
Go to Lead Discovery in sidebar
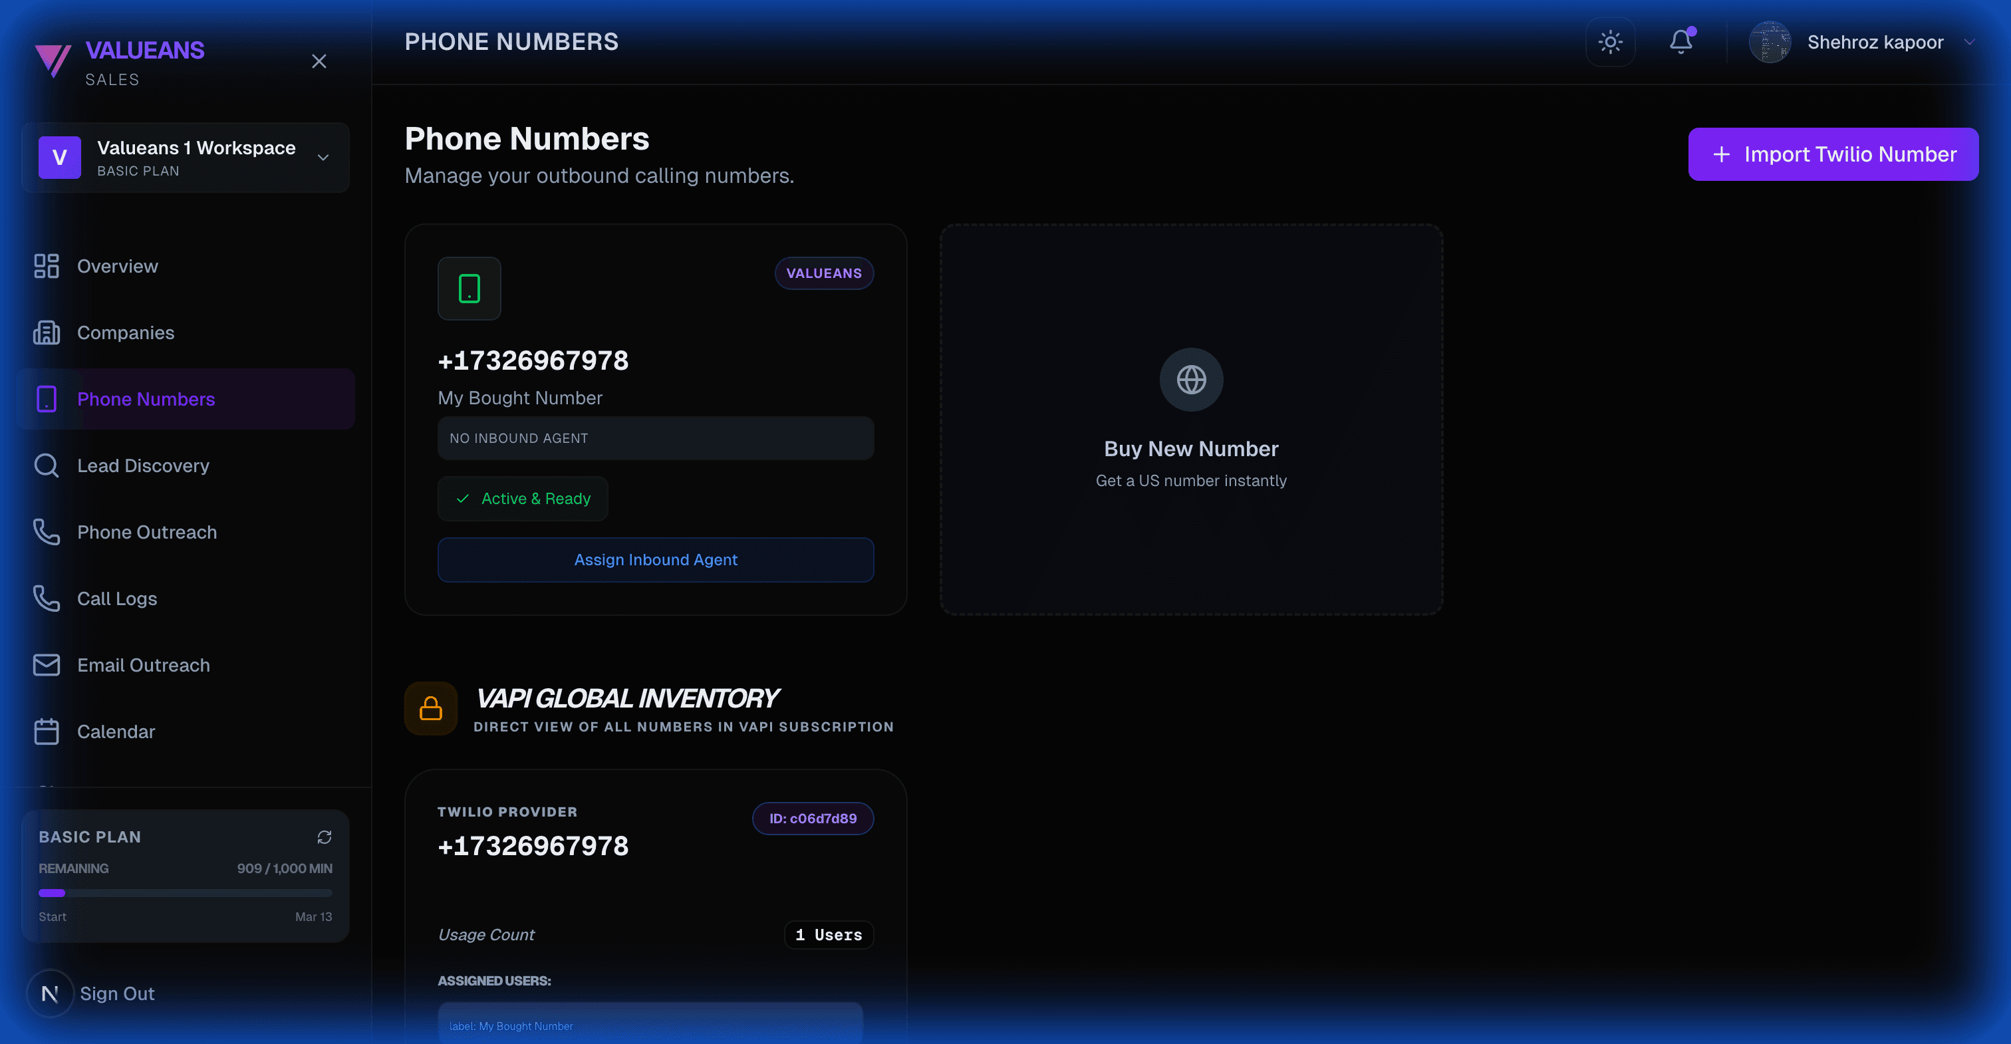coord(143,465)
